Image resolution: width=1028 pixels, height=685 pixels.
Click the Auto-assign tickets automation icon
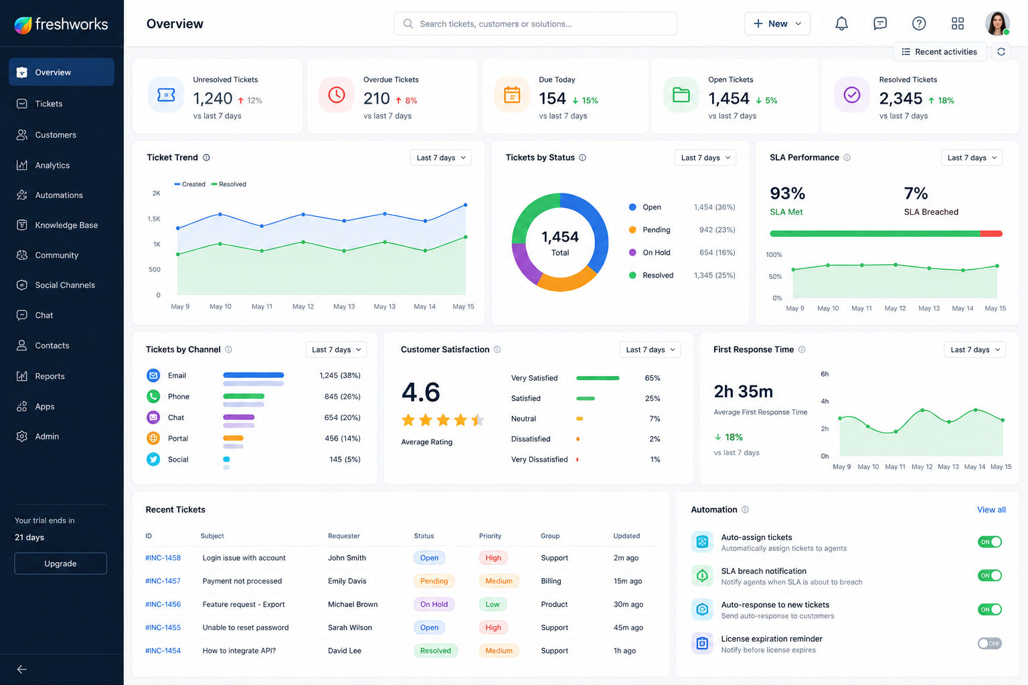coord(702,542)
